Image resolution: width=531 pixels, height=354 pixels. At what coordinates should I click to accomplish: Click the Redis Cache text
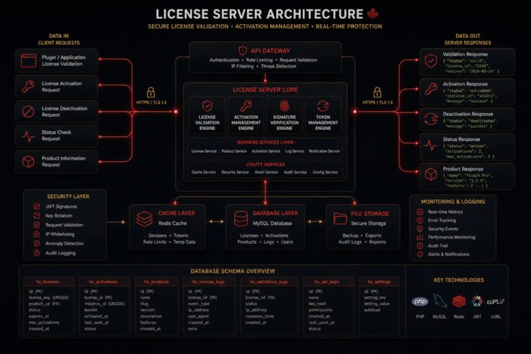172,223
